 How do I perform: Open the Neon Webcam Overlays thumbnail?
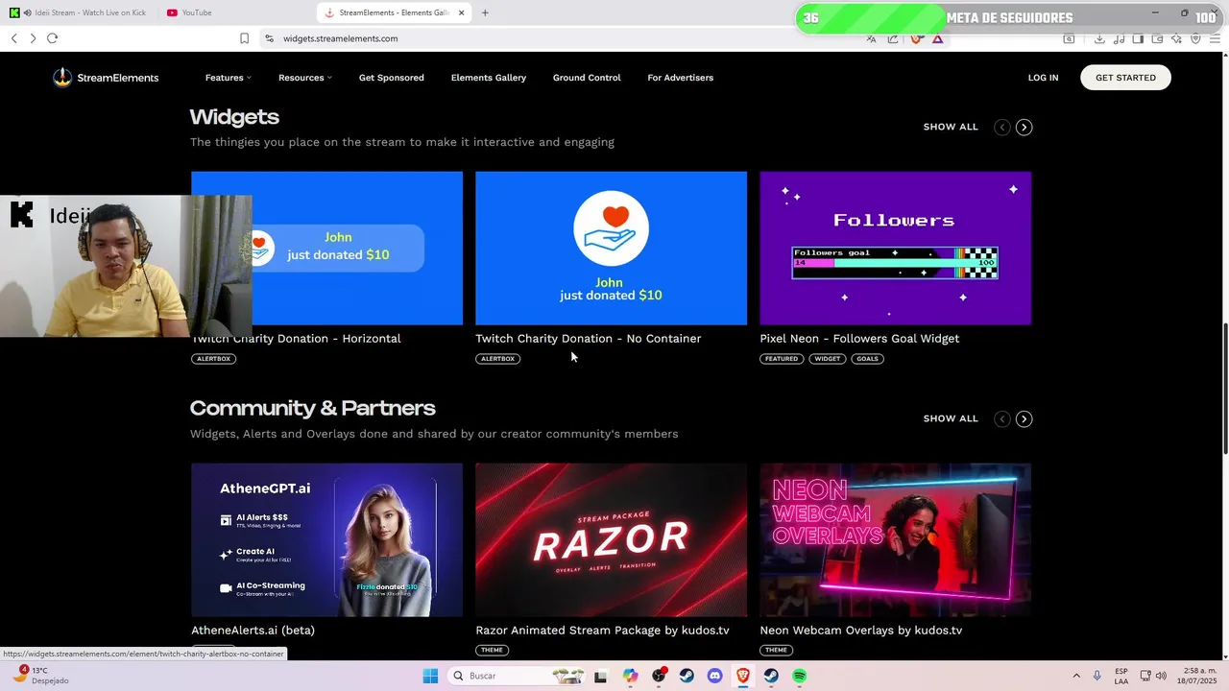coord(895,540)
